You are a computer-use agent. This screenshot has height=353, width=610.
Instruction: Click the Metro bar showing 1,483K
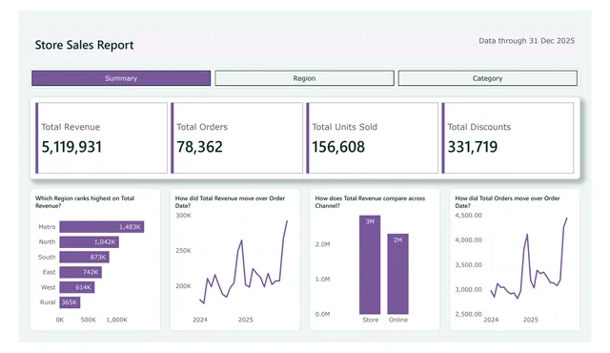102,227
